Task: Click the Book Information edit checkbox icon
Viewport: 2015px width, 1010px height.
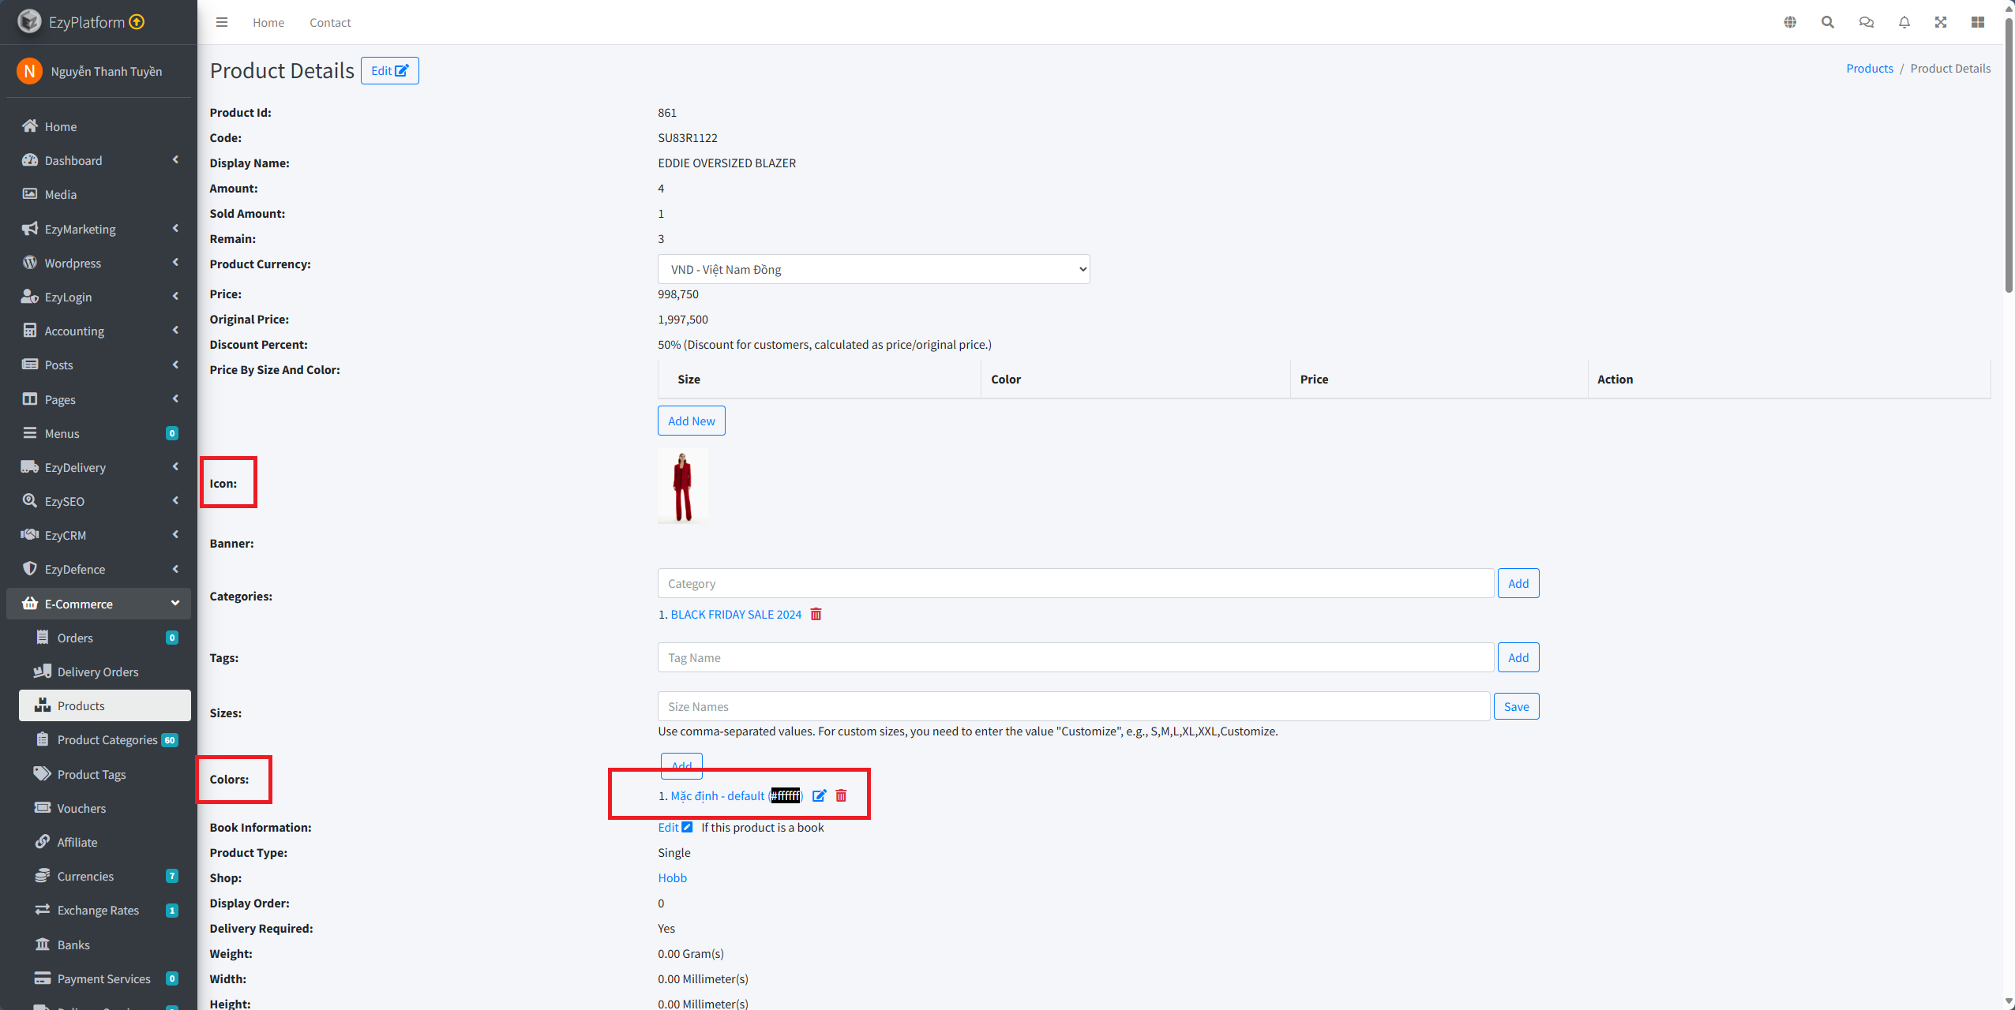Action: pos(687,827)
